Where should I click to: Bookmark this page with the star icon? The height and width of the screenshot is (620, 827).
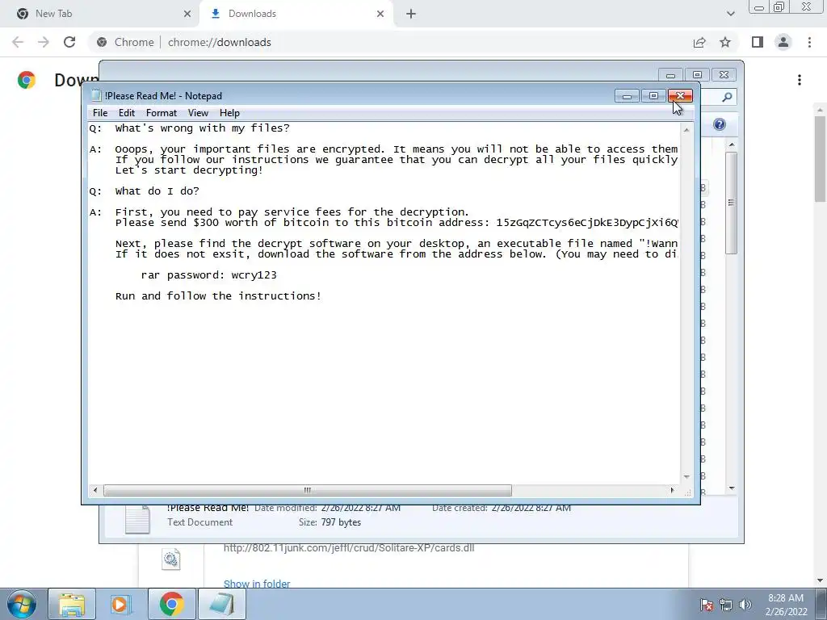725,42
